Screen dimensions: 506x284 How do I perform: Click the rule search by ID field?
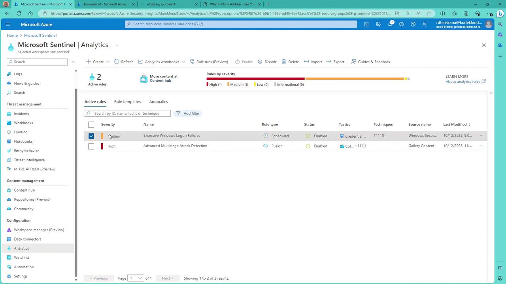(131, 113)
